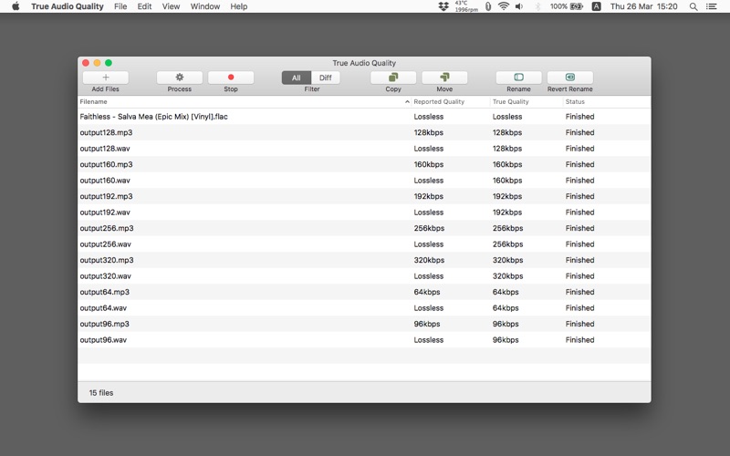The height and width of the screenshot is (456, 730).
Task: Open Notification Center list icon
Action: click(x=711, y=6)
